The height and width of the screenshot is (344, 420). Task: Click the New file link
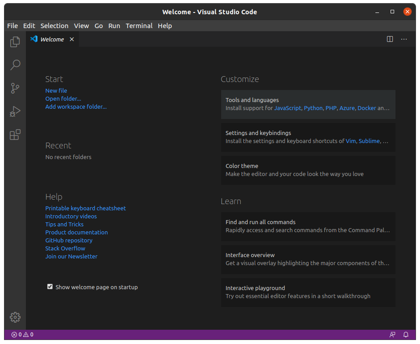pos(56,91)
